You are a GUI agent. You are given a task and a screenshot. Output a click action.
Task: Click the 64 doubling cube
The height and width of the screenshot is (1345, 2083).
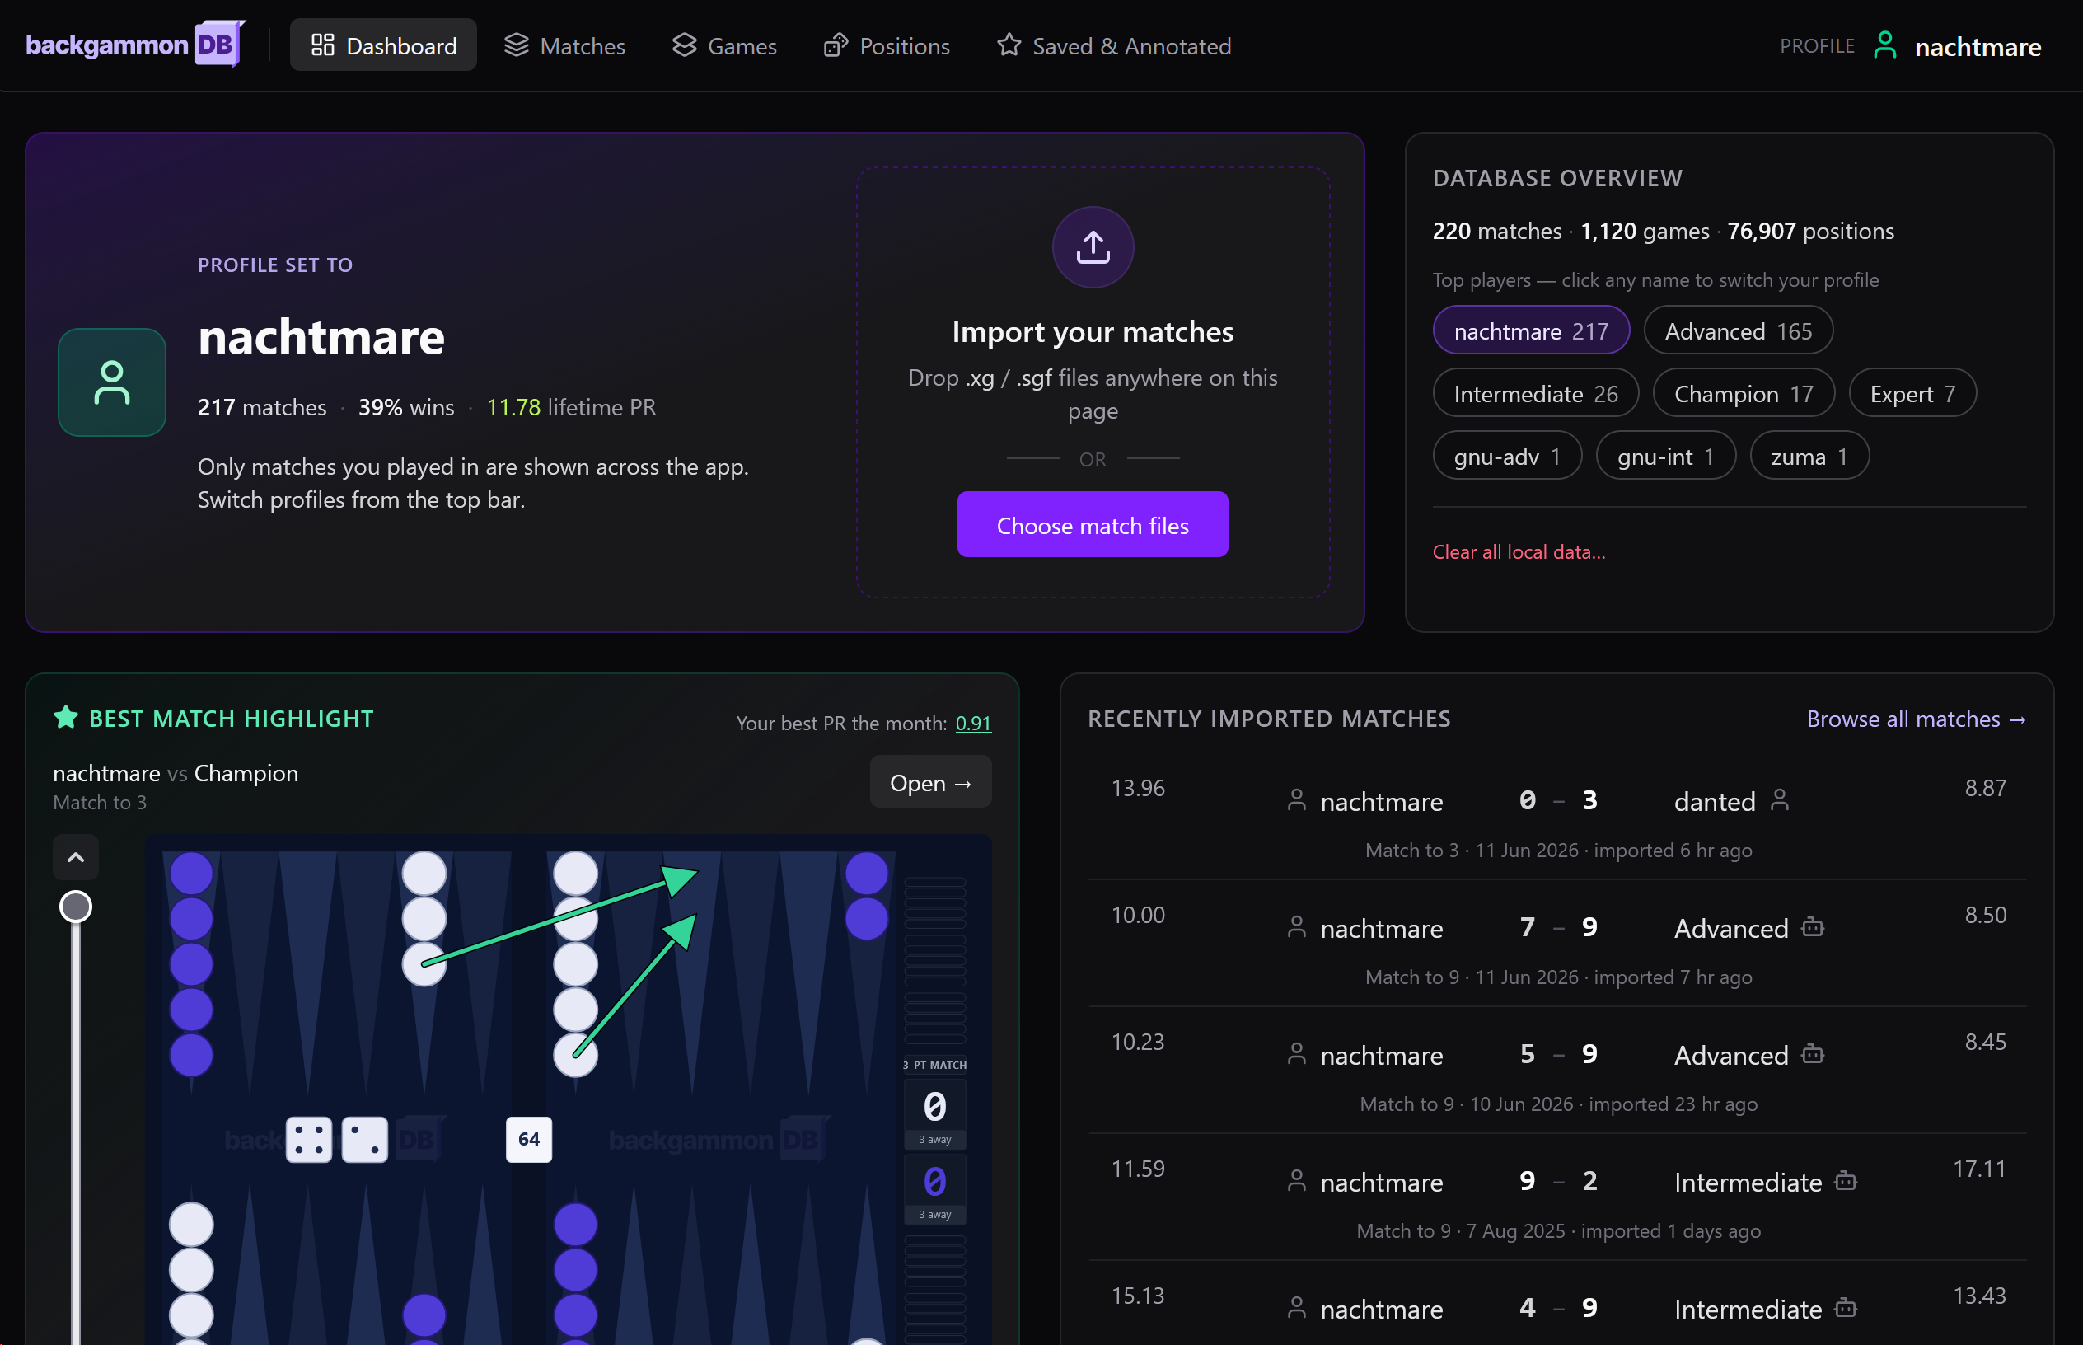(x=528, y=1139)
